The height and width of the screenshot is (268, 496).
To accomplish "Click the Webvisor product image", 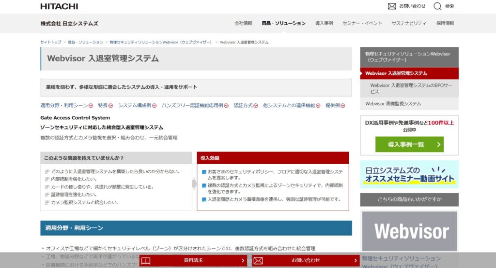I will pos(409,231).
